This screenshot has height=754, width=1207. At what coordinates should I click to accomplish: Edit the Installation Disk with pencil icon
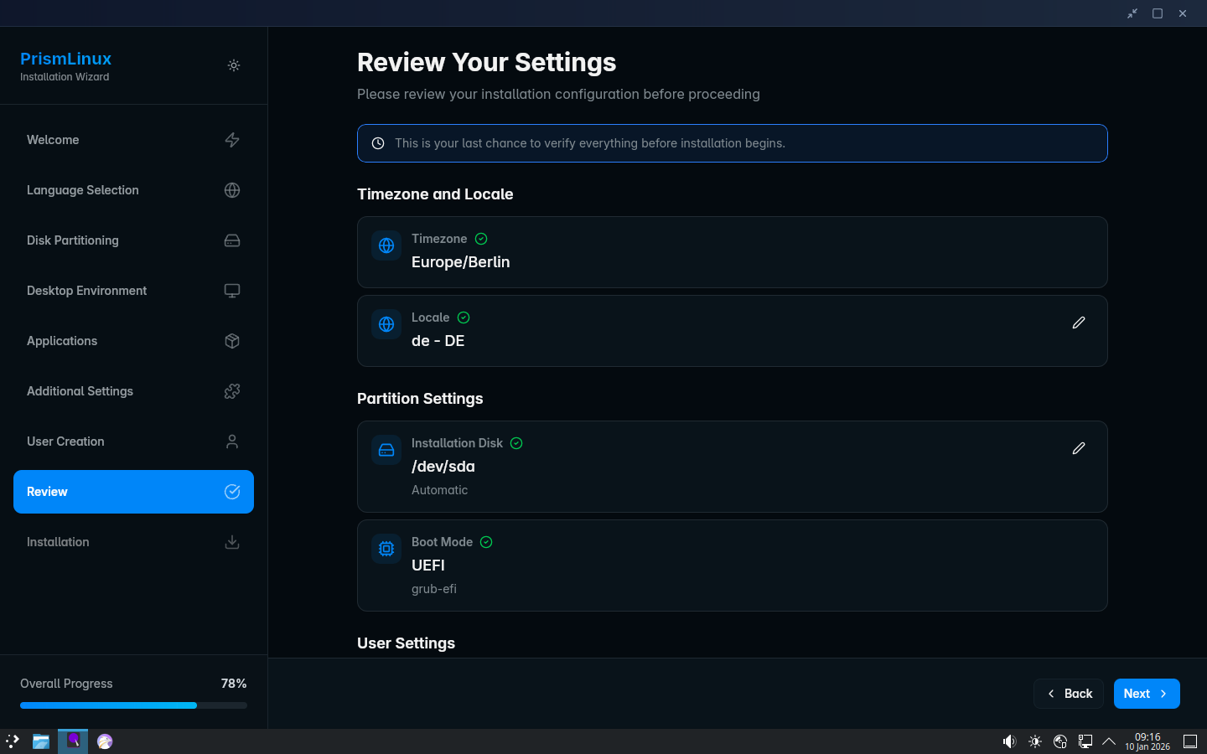pos(1079,448)
